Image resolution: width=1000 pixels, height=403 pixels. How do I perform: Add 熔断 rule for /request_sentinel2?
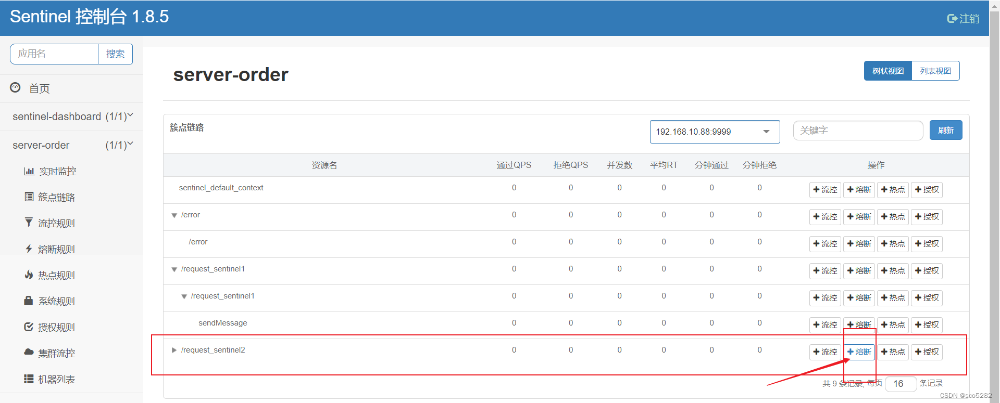859,352
